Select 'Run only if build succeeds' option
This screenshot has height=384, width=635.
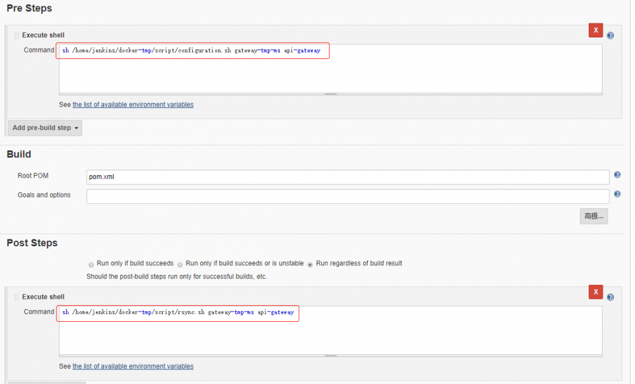click(x=91, y=263)
